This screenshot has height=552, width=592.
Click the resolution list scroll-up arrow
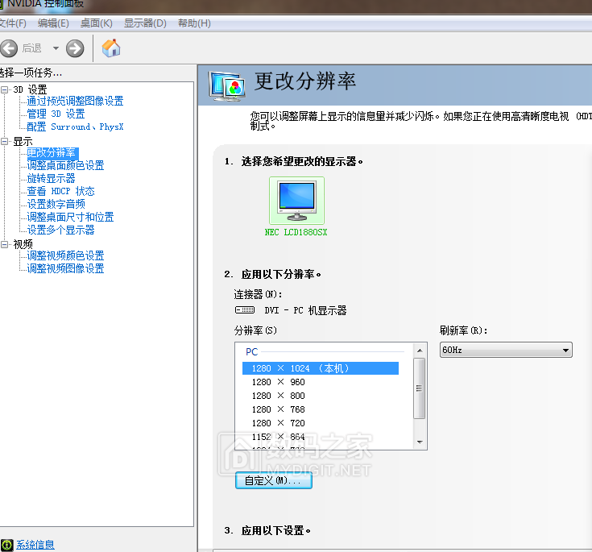(x=420, y=351)
